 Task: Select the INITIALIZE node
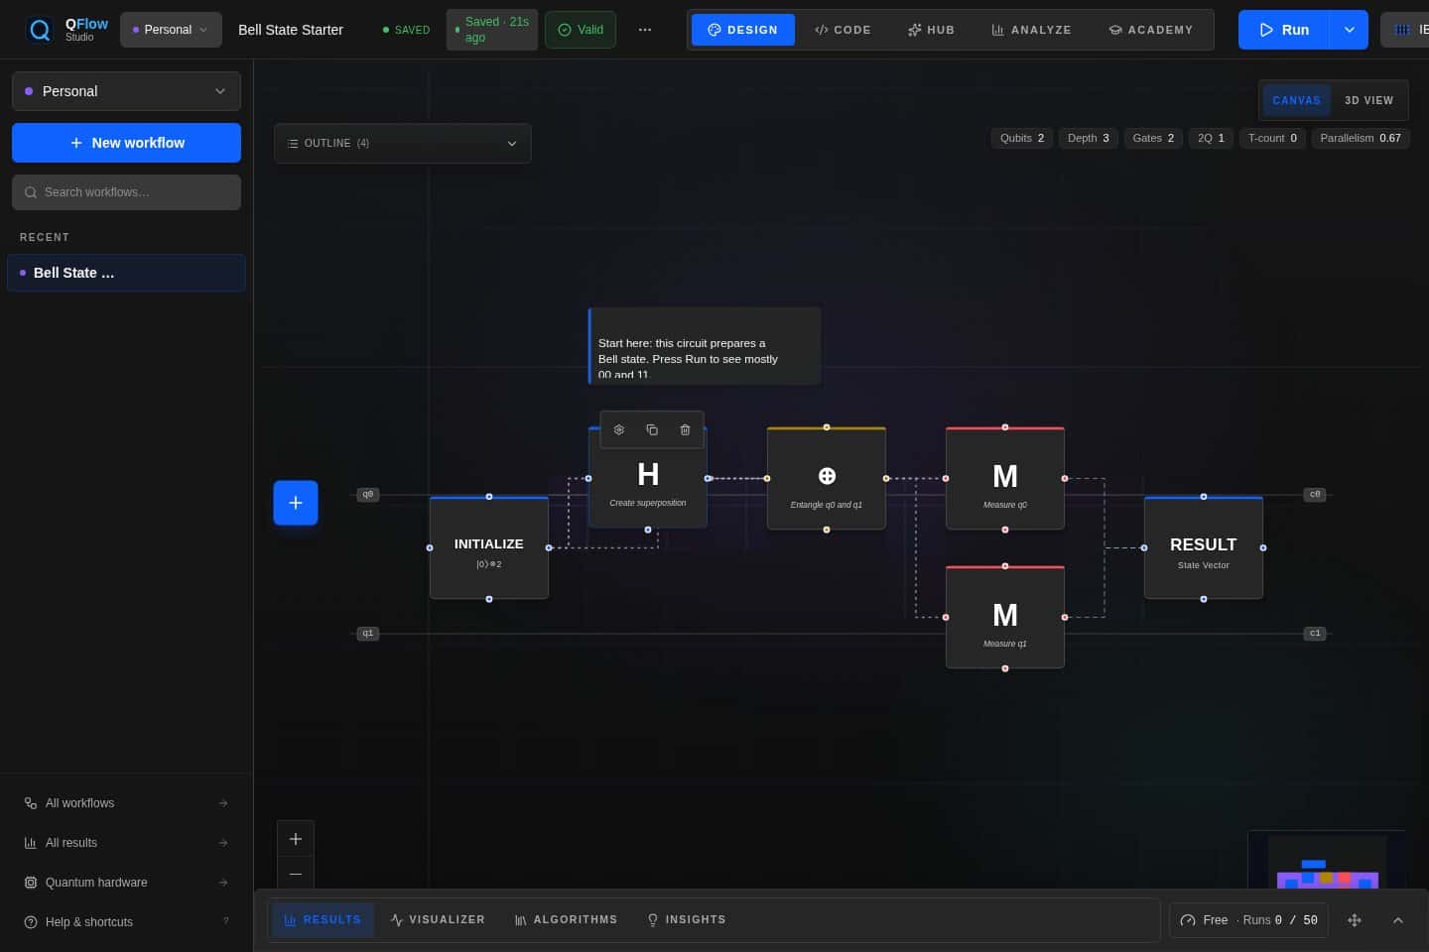click(x=489, y=547)
